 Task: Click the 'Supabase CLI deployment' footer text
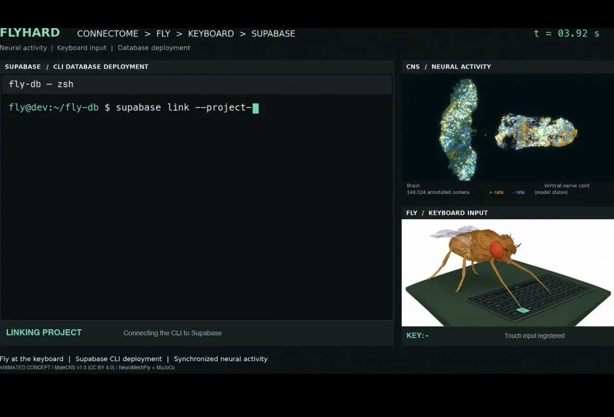(119, 359)
